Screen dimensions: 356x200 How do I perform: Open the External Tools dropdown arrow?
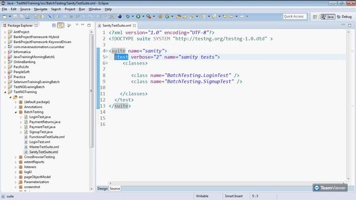(154, 17)
